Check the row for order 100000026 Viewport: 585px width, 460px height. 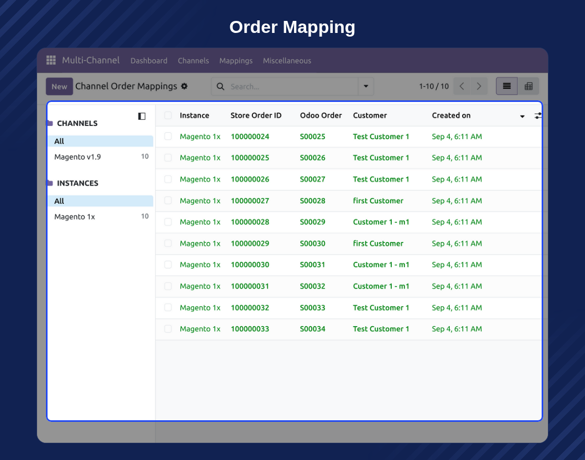(168, 179)
